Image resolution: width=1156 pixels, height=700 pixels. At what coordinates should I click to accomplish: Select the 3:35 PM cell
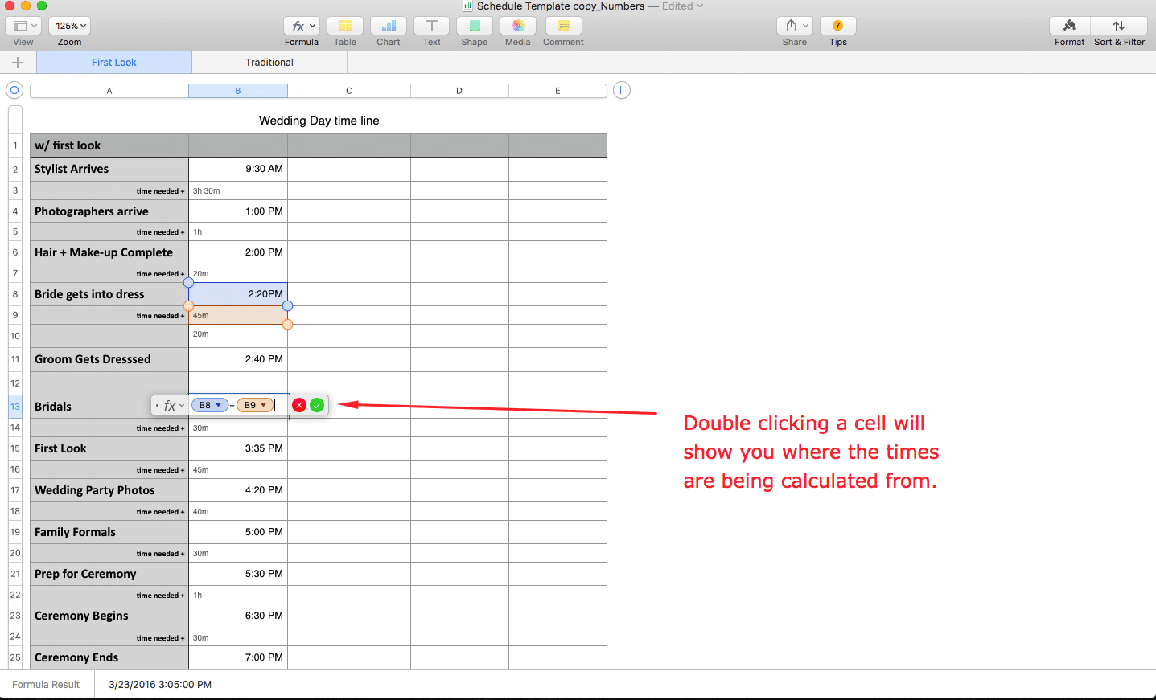(238, 448)
